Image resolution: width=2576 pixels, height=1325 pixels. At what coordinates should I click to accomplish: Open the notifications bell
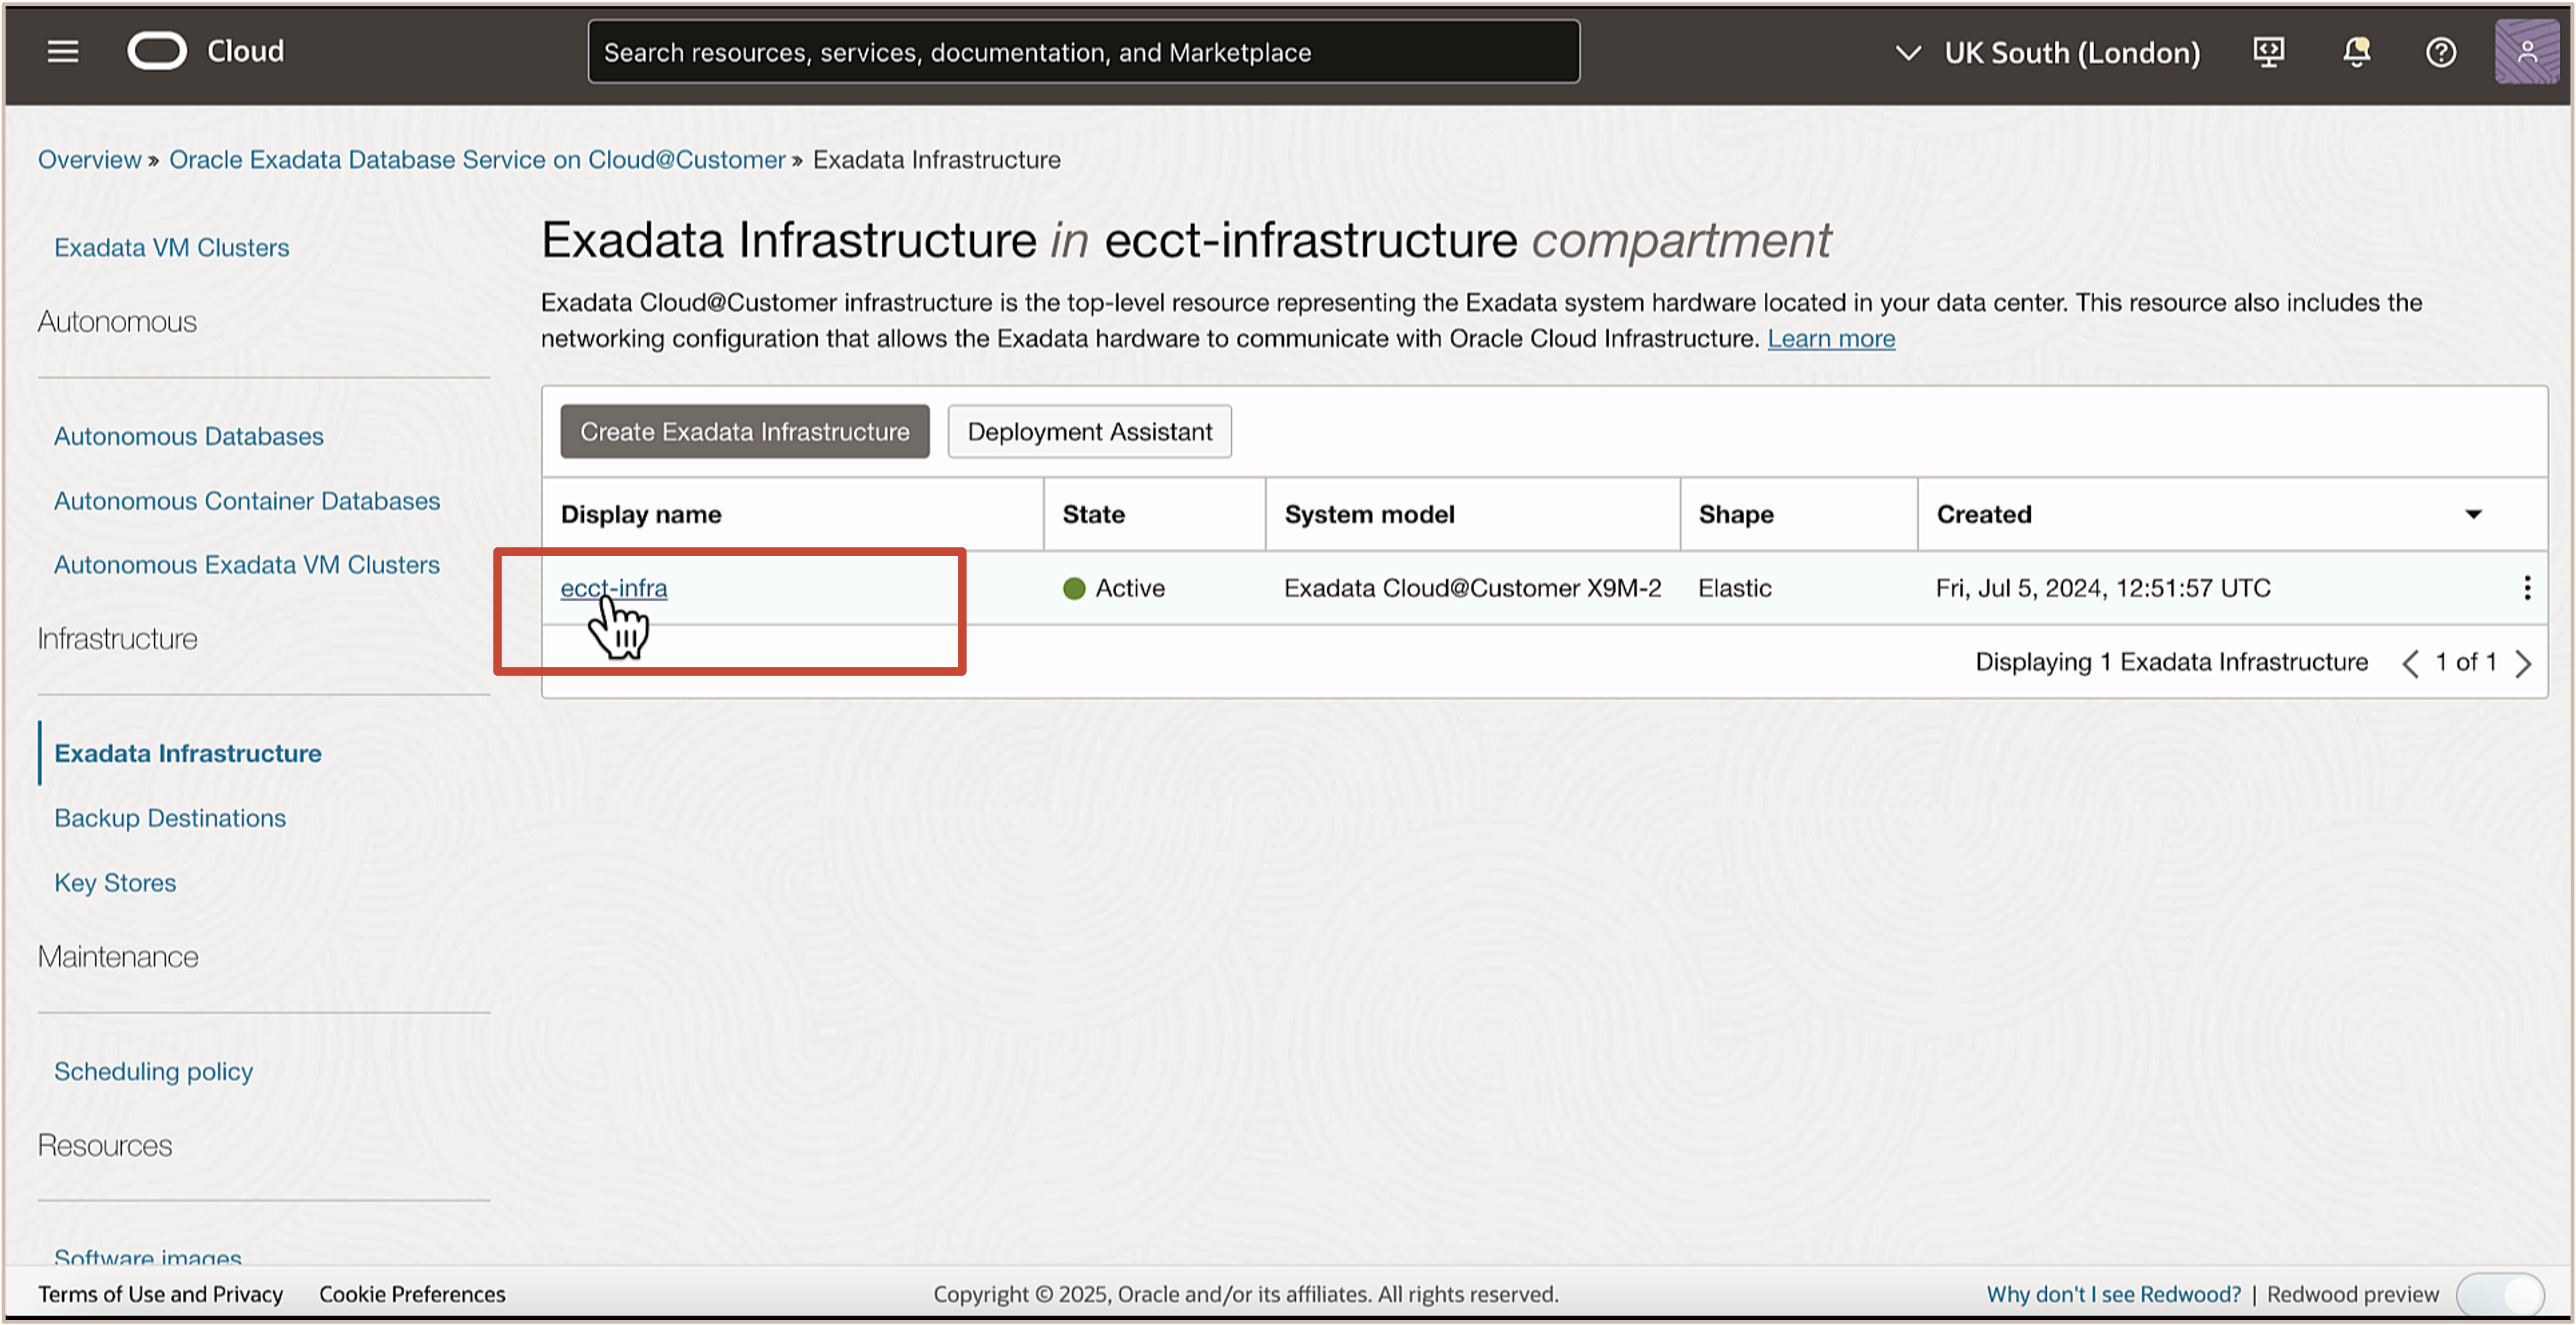point(2356,51)
